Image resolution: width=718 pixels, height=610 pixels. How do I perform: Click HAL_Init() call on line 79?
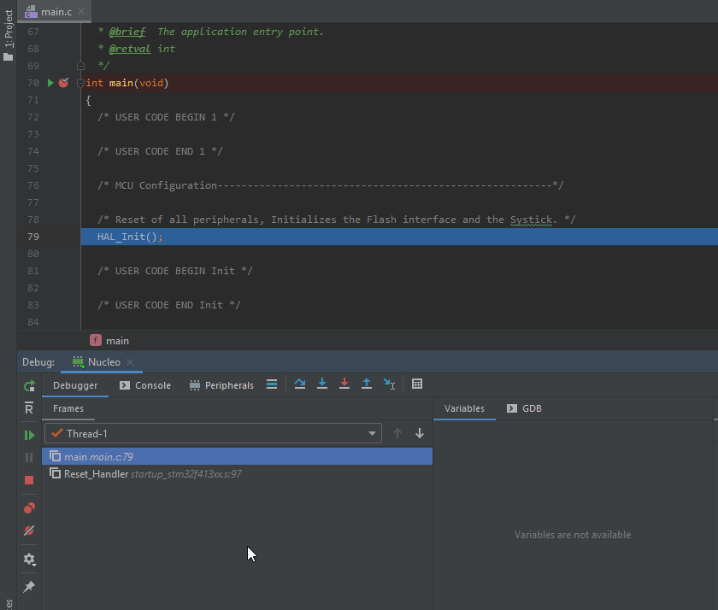coord(130,237)
